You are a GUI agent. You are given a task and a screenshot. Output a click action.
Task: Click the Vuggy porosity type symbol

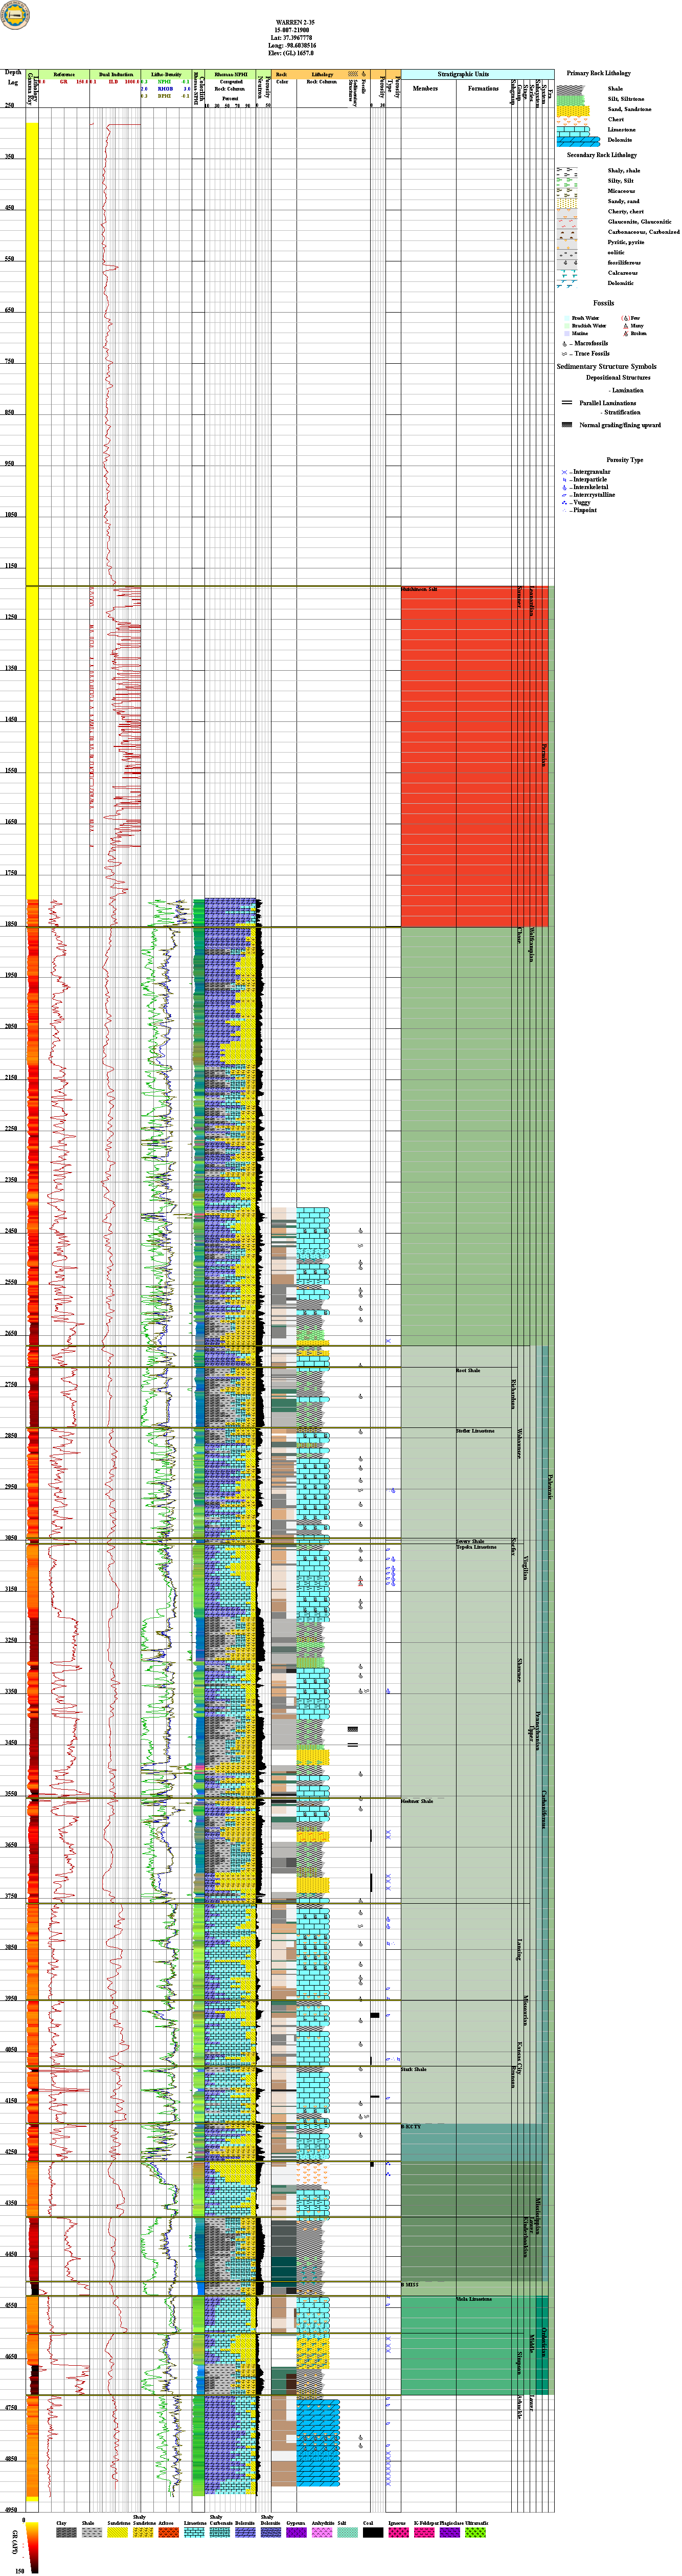[x=564, y=503]
